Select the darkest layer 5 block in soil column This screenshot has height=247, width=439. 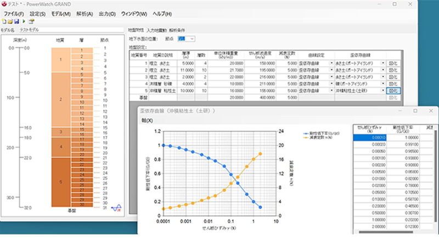point(61,181)
